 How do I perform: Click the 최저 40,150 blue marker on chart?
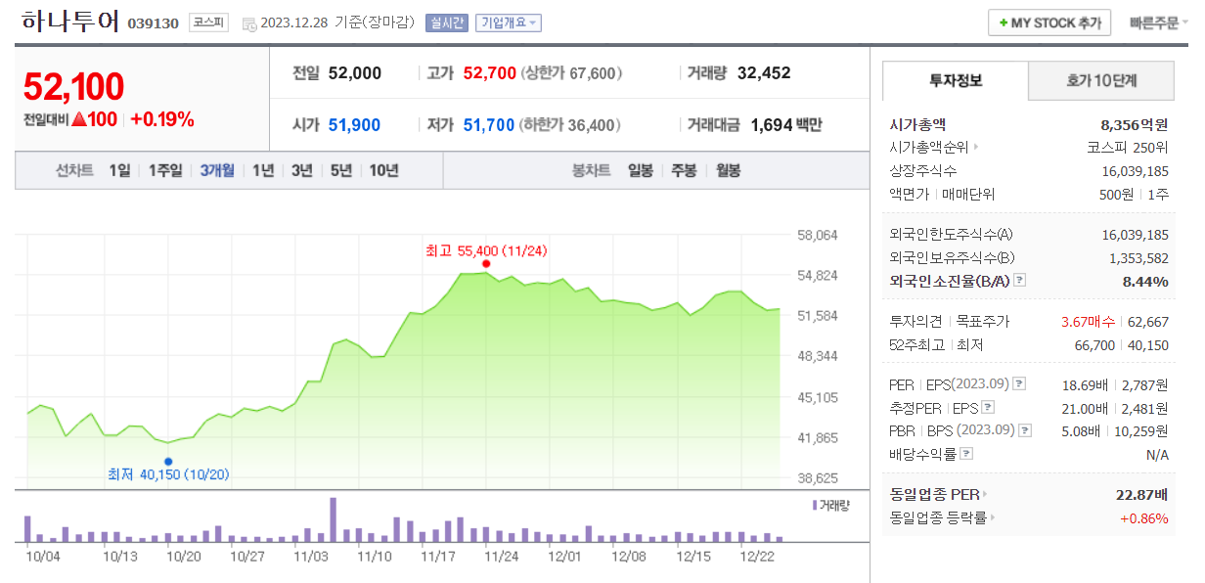(x=168, y=462)
